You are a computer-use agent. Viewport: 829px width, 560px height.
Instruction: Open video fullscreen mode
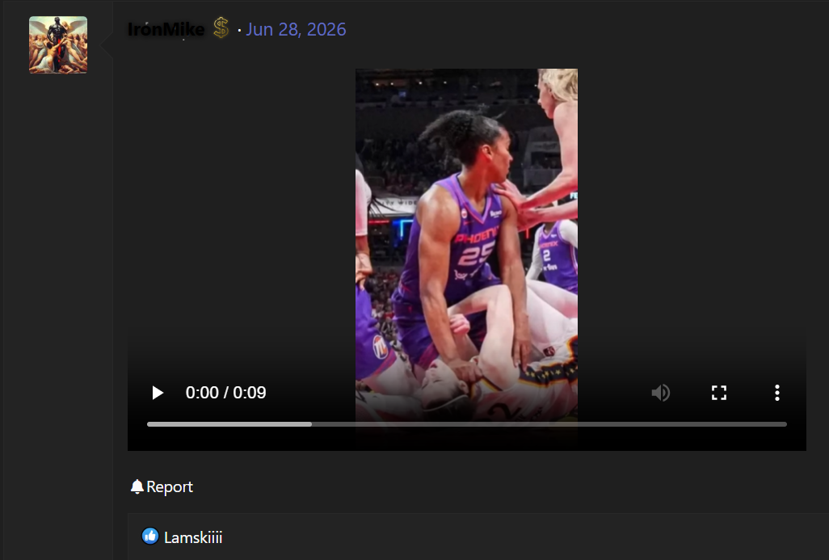(718, 393)
